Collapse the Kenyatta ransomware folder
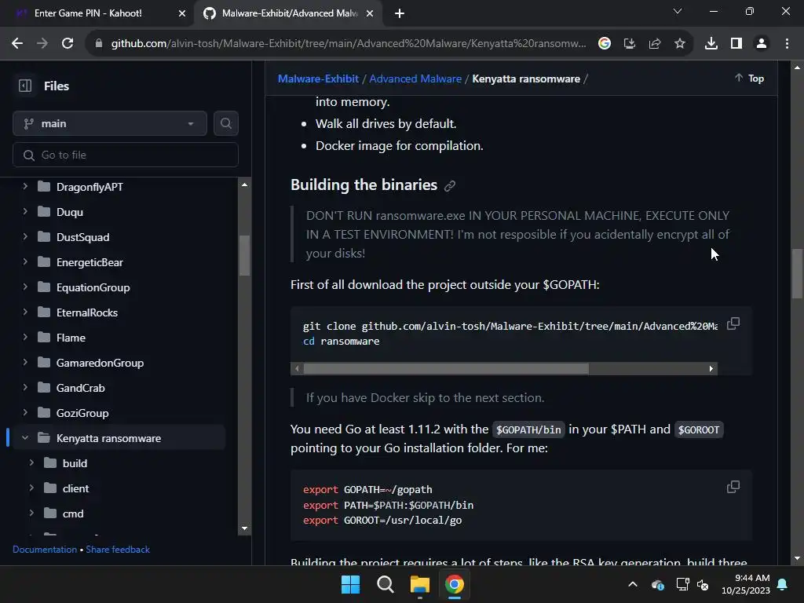804x603 pixels. (x=24, y=438)
